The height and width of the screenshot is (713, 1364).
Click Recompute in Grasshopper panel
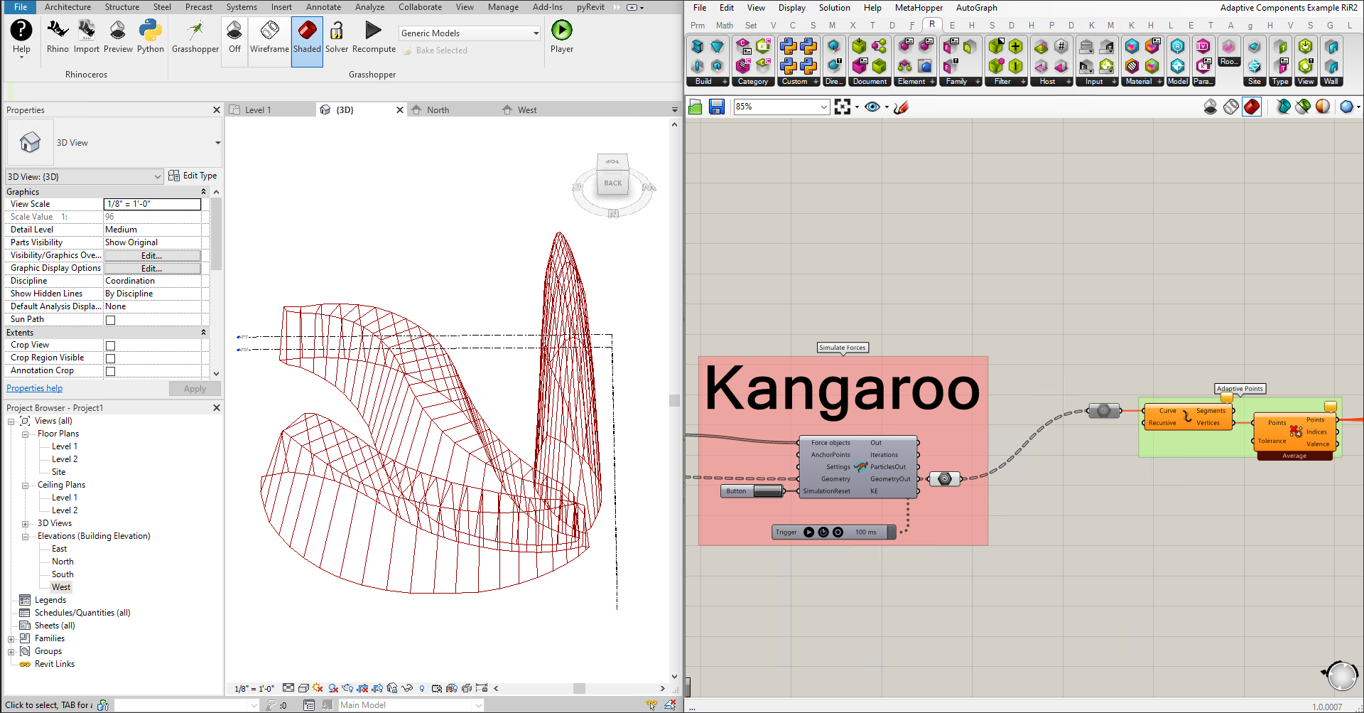click(374, 37)
